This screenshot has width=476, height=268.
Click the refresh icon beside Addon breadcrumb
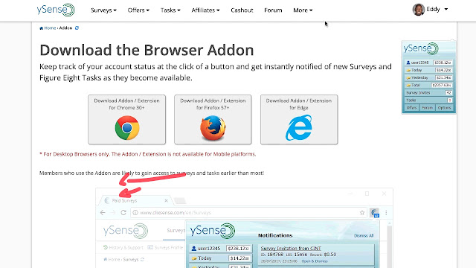click(x=77, y=28)
